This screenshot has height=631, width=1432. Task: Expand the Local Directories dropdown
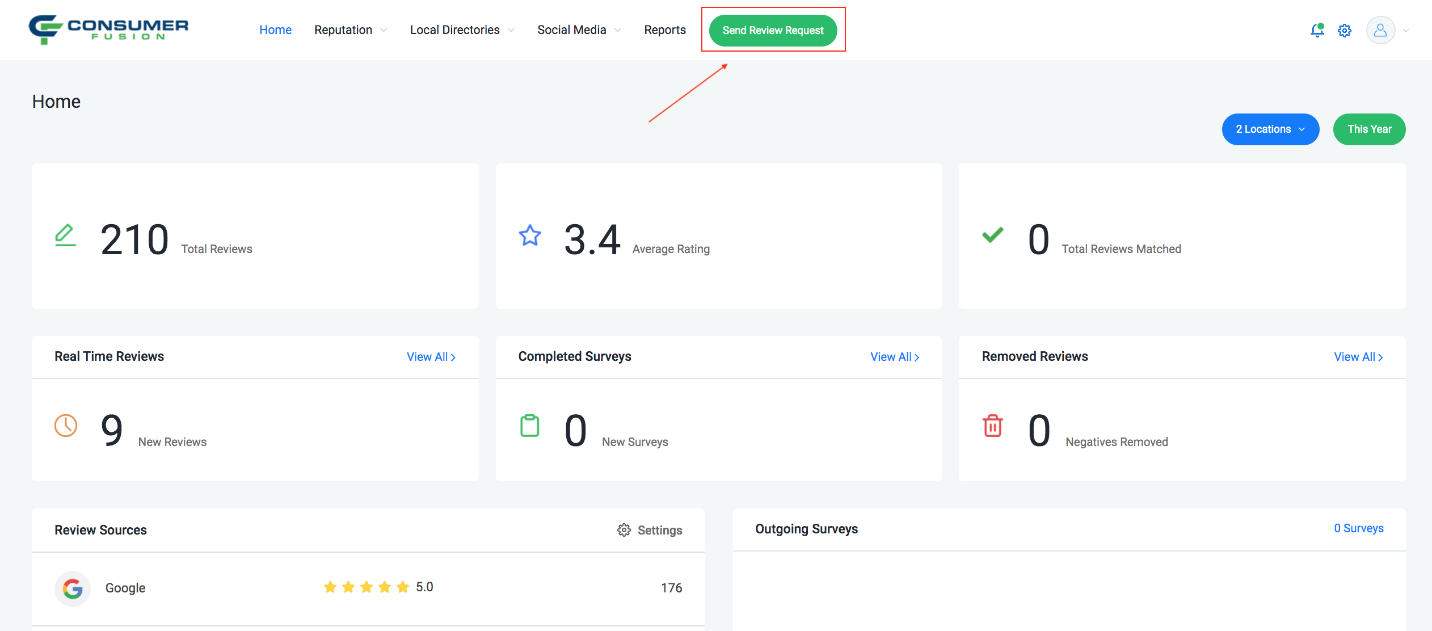(x=461, y=30)
